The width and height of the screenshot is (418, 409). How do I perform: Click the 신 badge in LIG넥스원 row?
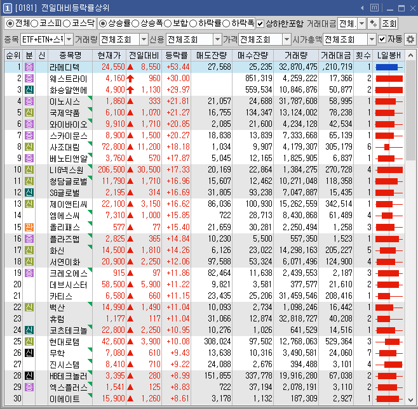29,169
